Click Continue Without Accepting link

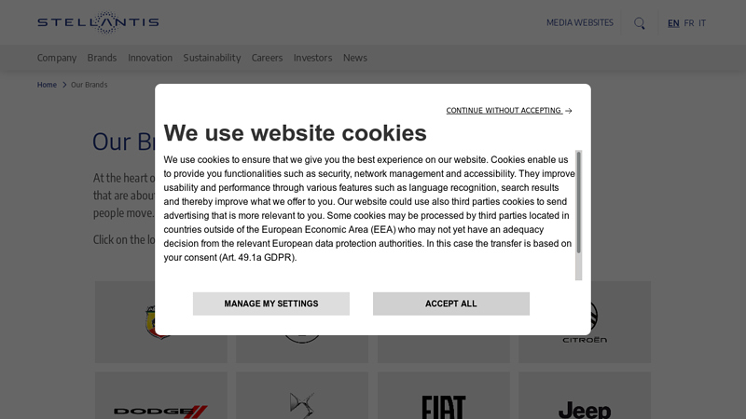[508, 111]
